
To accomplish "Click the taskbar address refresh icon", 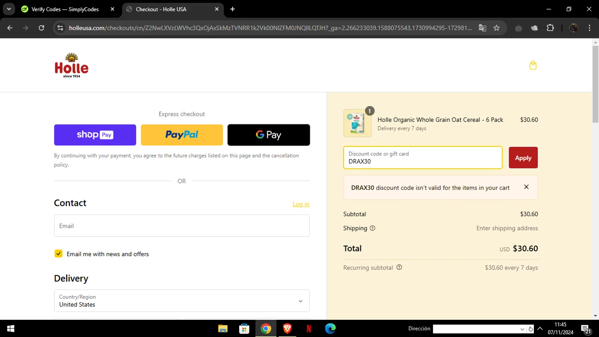I will 530,329.
